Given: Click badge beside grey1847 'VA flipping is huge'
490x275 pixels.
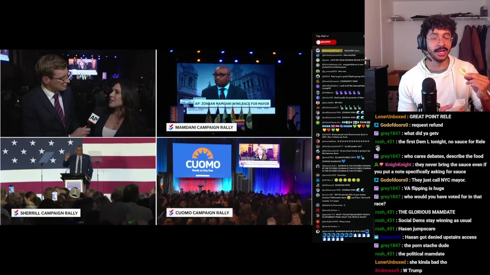Looking at the screenshot, I should (377, 188).
